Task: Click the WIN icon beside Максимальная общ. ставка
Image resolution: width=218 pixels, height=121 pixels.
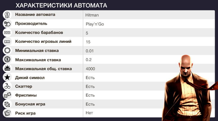Action: click(x=7, y=68)
